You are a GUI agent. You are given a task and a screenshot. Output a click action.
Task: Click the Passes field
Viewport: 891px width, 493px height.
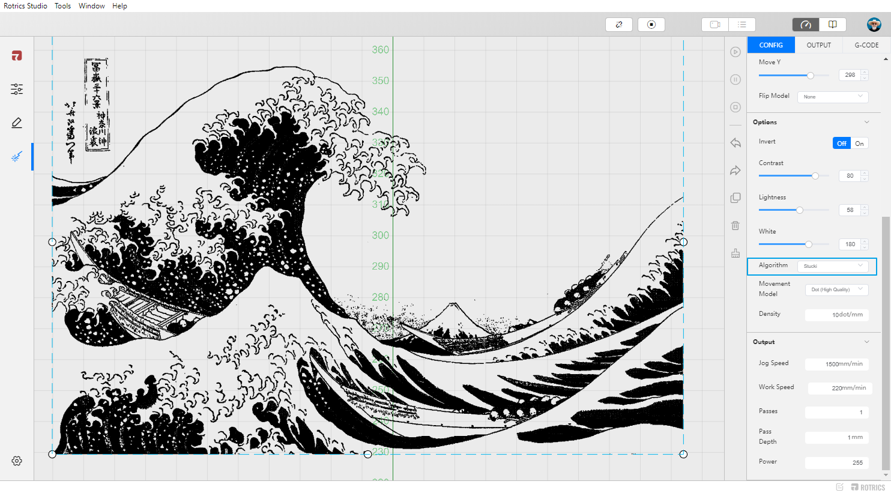tap(837, 413)
